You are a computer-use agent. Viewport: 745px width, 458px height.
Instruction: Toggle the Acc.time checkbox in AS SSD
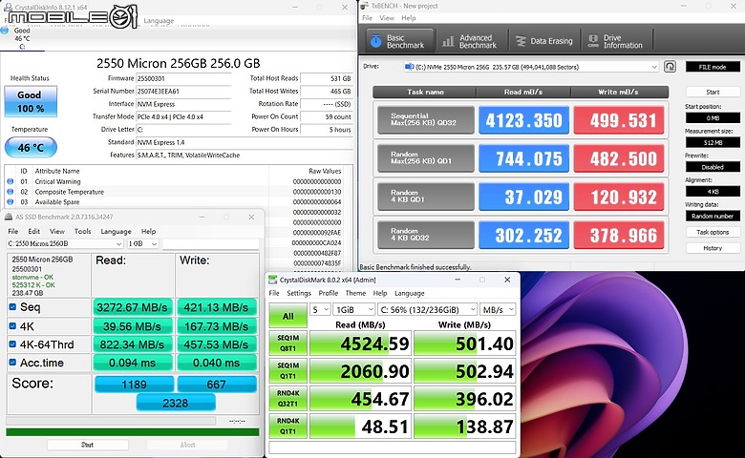12,363
